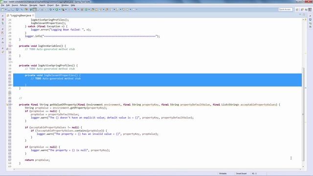
Task: Click the Open Perspective icon
Action: click(297, 9)
